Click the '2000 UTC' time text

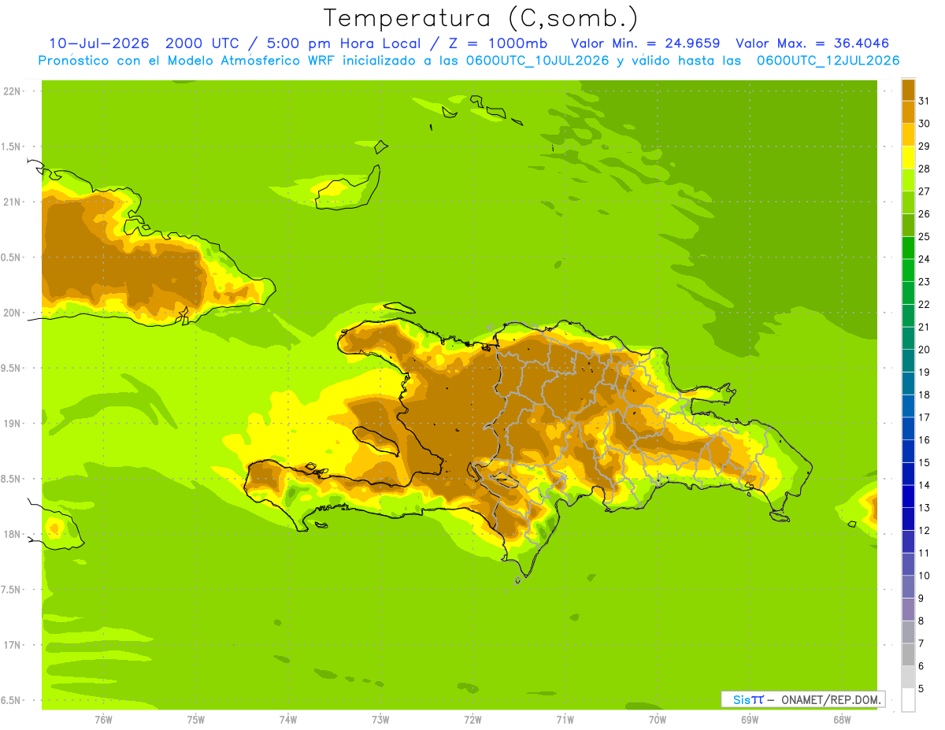click(201, 43)
